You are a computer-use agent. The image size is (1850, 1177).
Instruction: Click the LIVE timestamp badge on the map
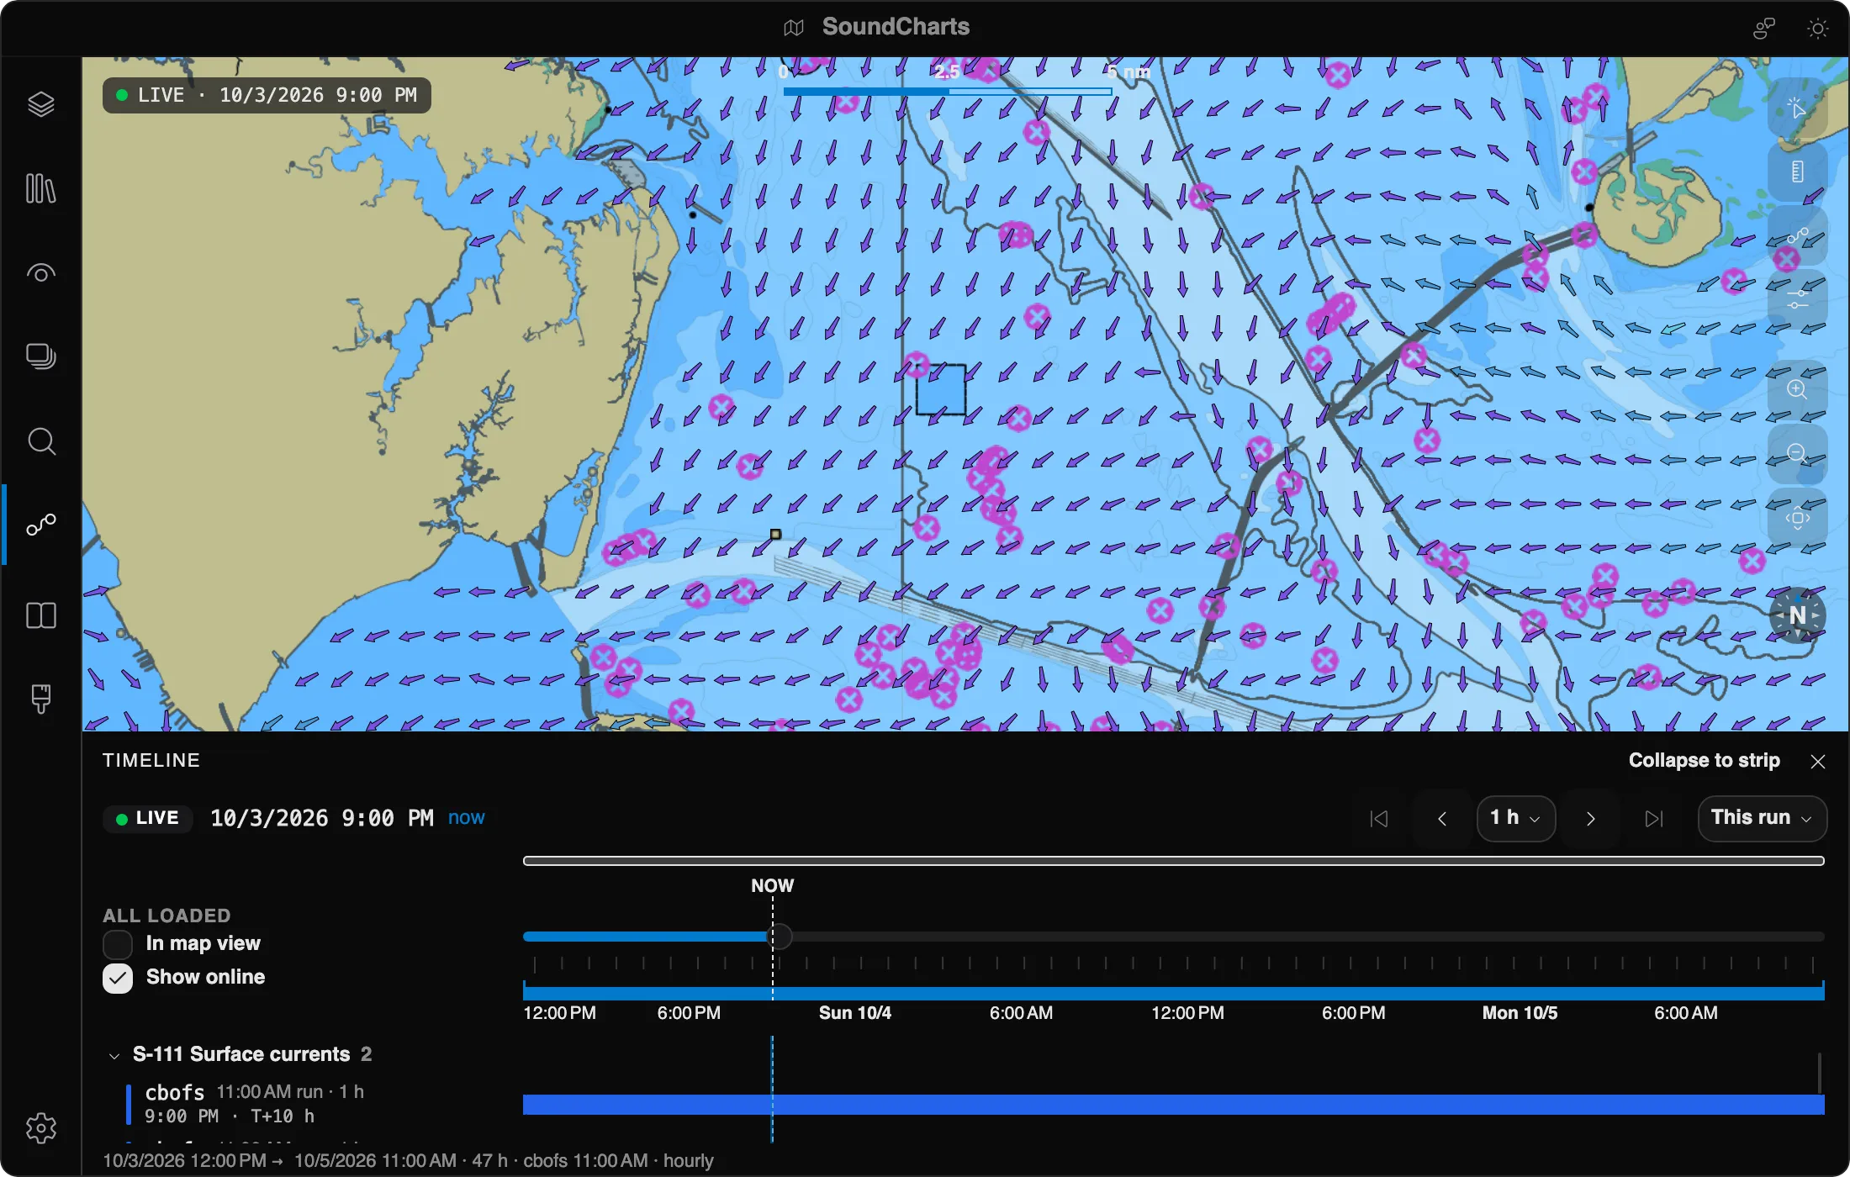[267, 95]
